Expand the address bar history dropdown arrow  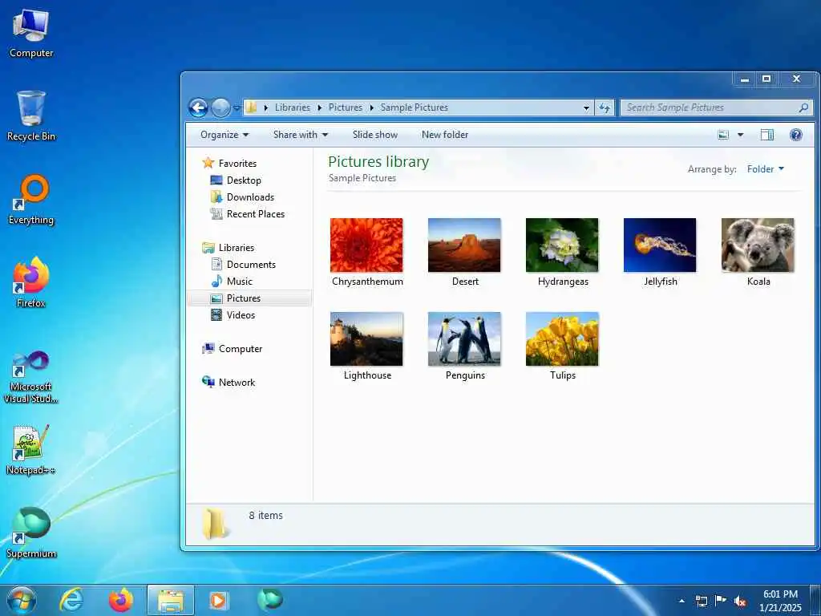[x=586, y=107]
